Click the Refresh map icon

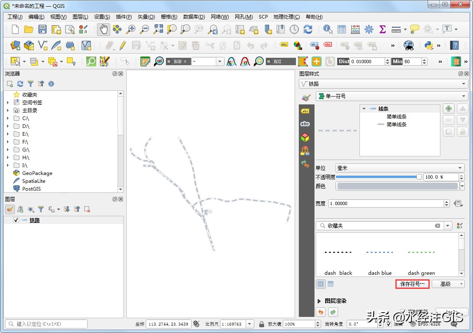pos(308,29)
